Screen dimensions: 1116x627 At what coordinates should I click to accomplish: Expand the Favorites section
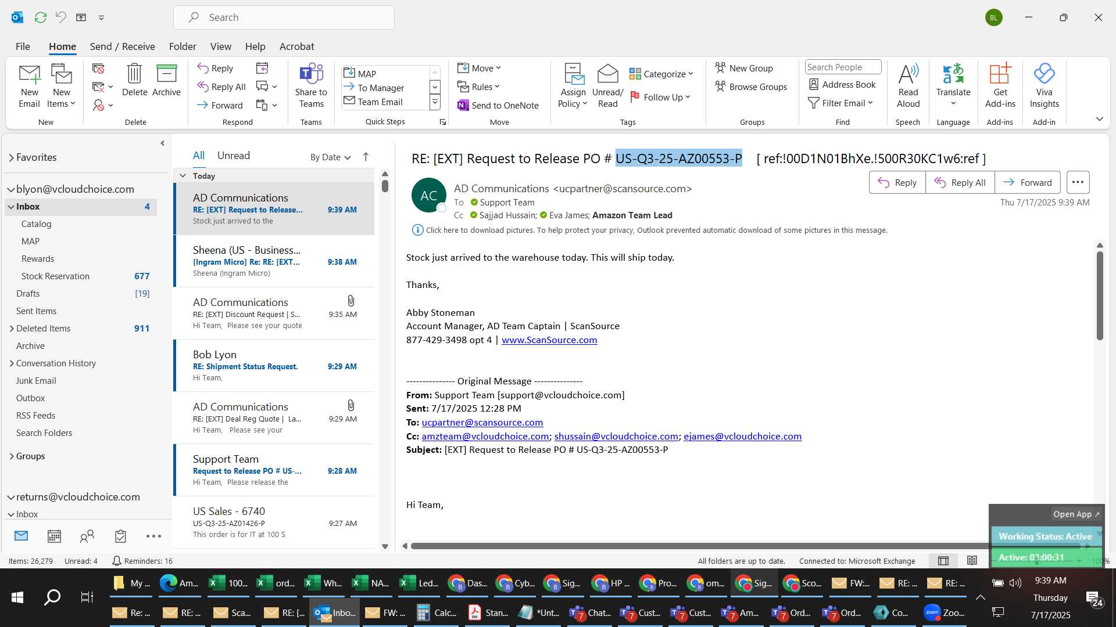11,157
